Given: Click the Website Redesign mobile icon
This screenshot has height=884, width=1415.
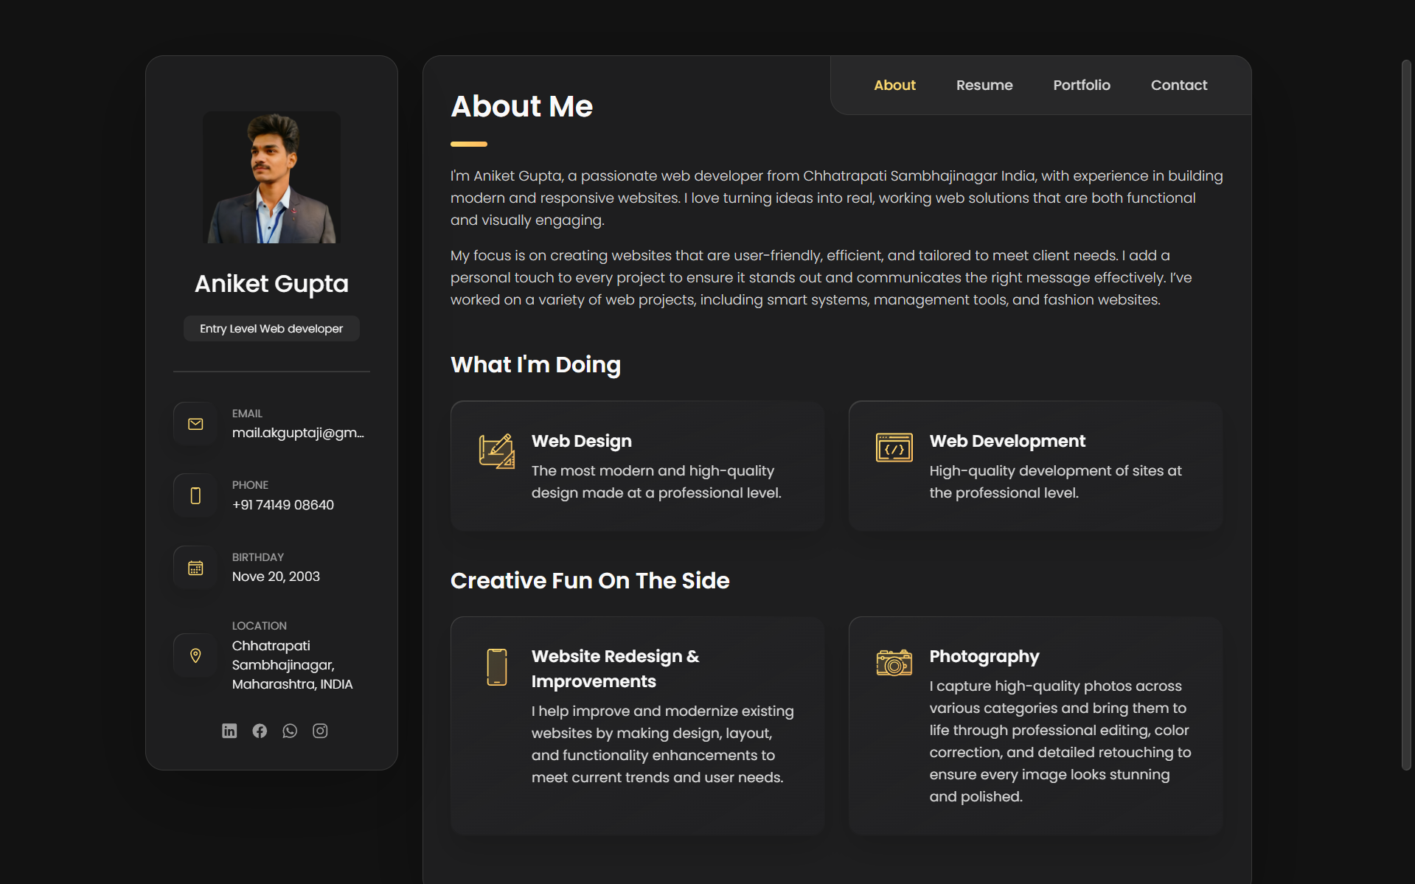Looking at the screenshot, I should (496, 667).
